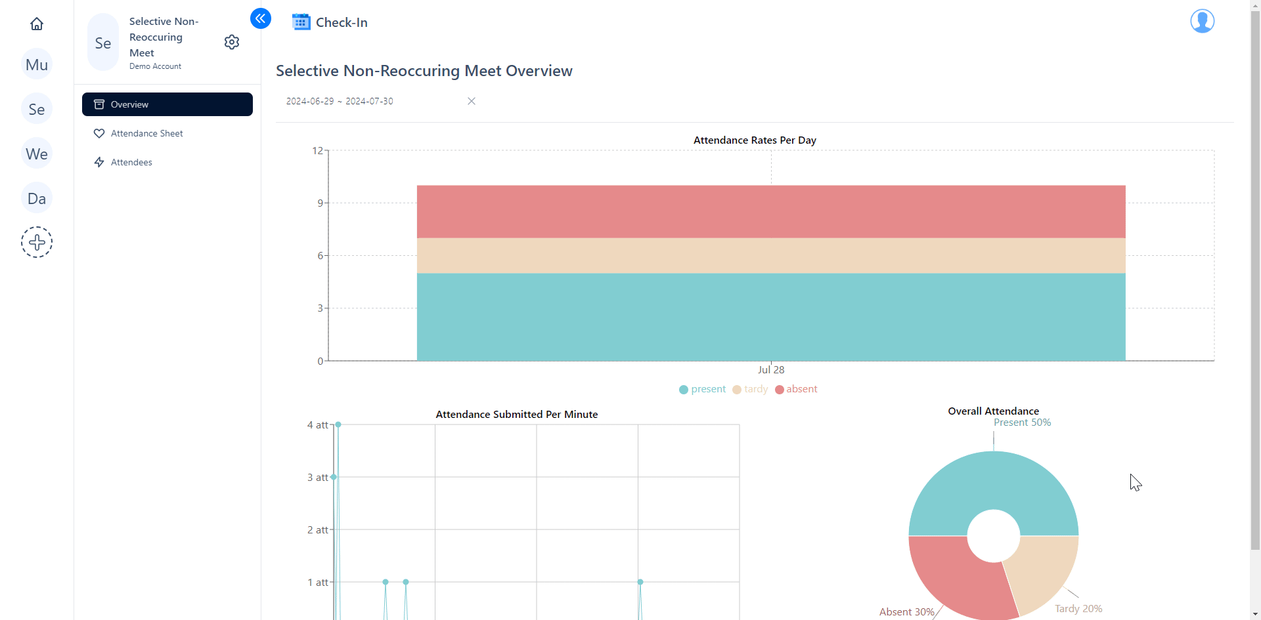Toggle the 'absent' legend series
This screenshot has width=1261, height=620.
tap(796, 389)
